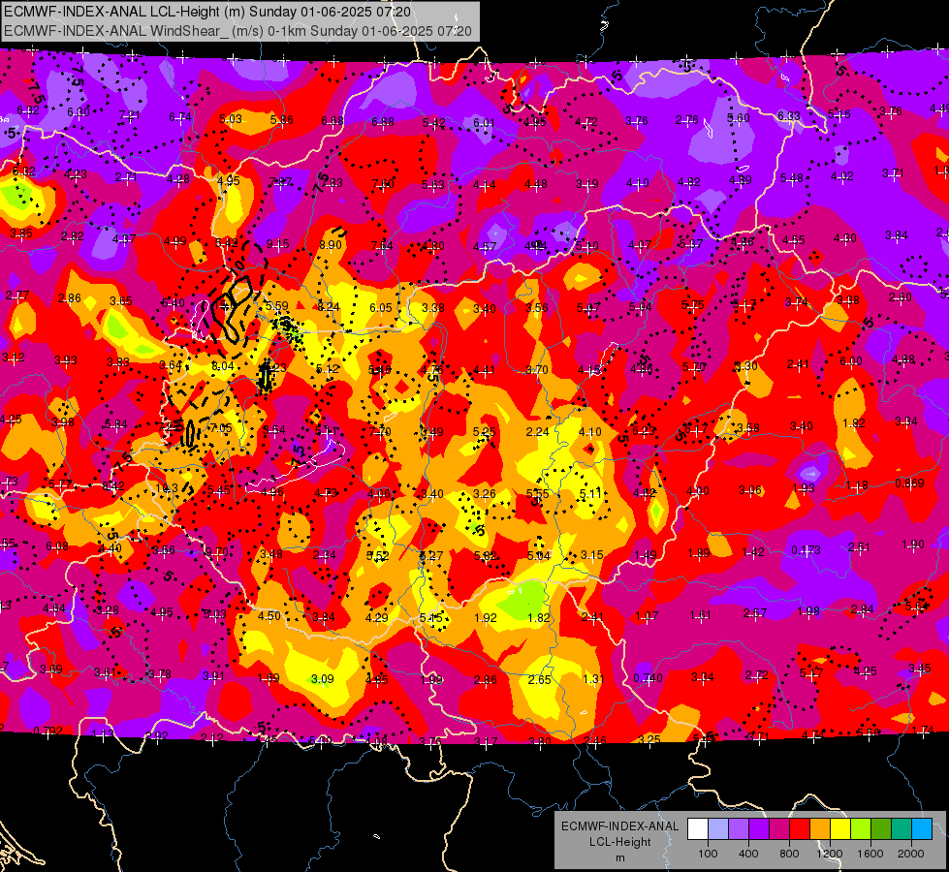This screenshot has width=949, height=872.
Task: Click the unit label "m" in the legend
Action: click(619, 857)
